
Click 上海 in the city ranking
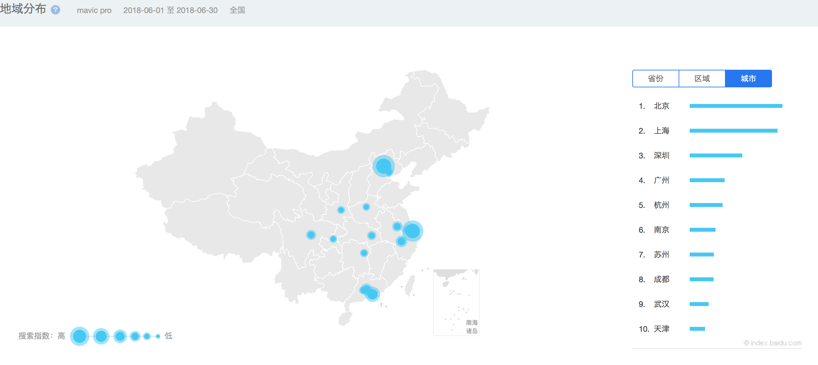tap(661, 131)
